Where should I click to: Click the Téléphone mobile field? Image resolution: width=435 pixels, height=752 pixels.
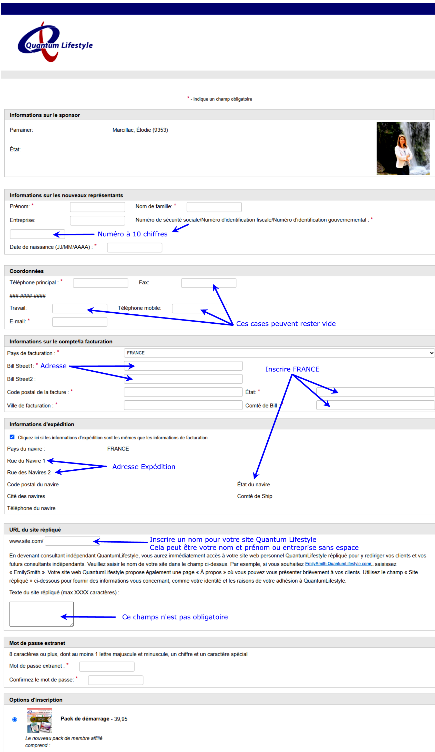pyautogui.click(x=199, y=308)
